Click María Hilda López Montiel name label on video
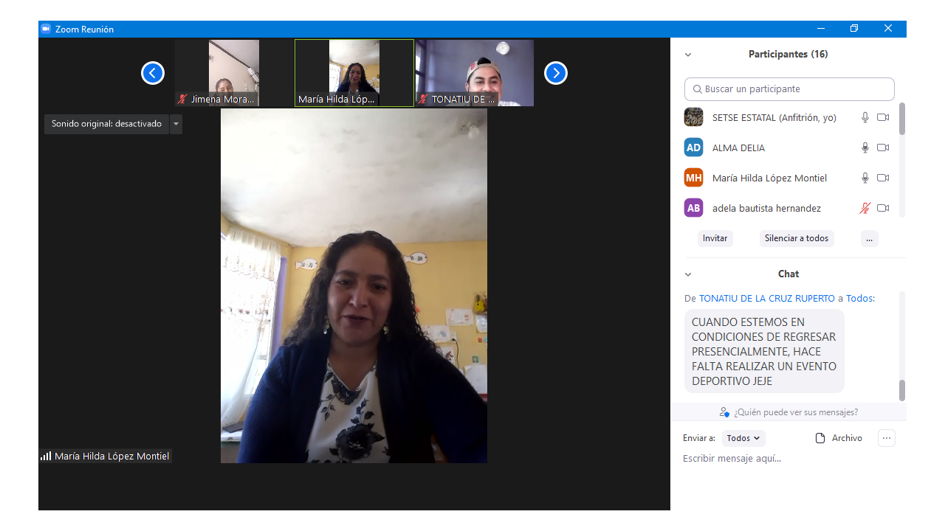Image resolution: width=945 pixels, height=531 pixels. pyautogui.click(x=111, y=457)
